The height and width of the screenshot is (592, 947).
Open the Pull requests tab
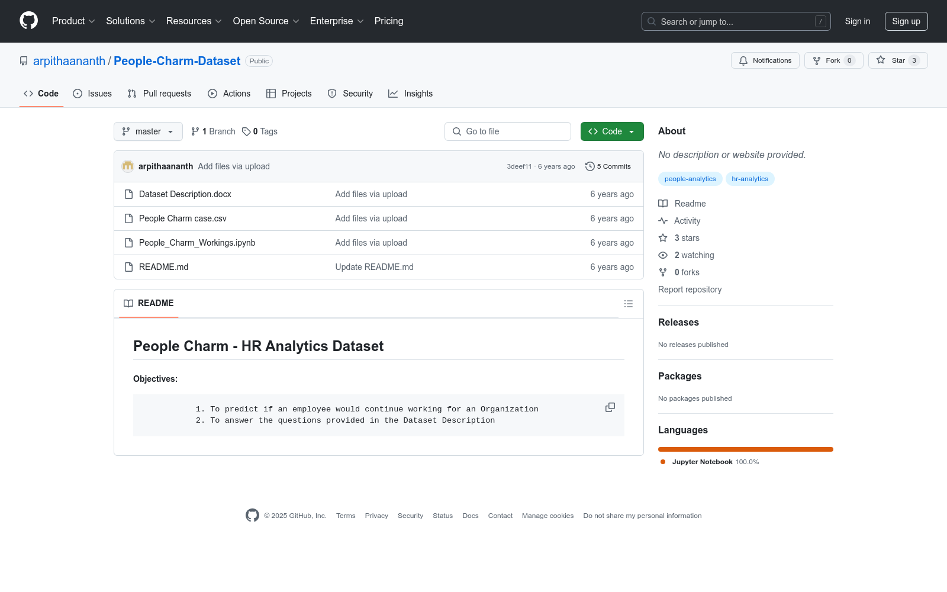(159, 94)
